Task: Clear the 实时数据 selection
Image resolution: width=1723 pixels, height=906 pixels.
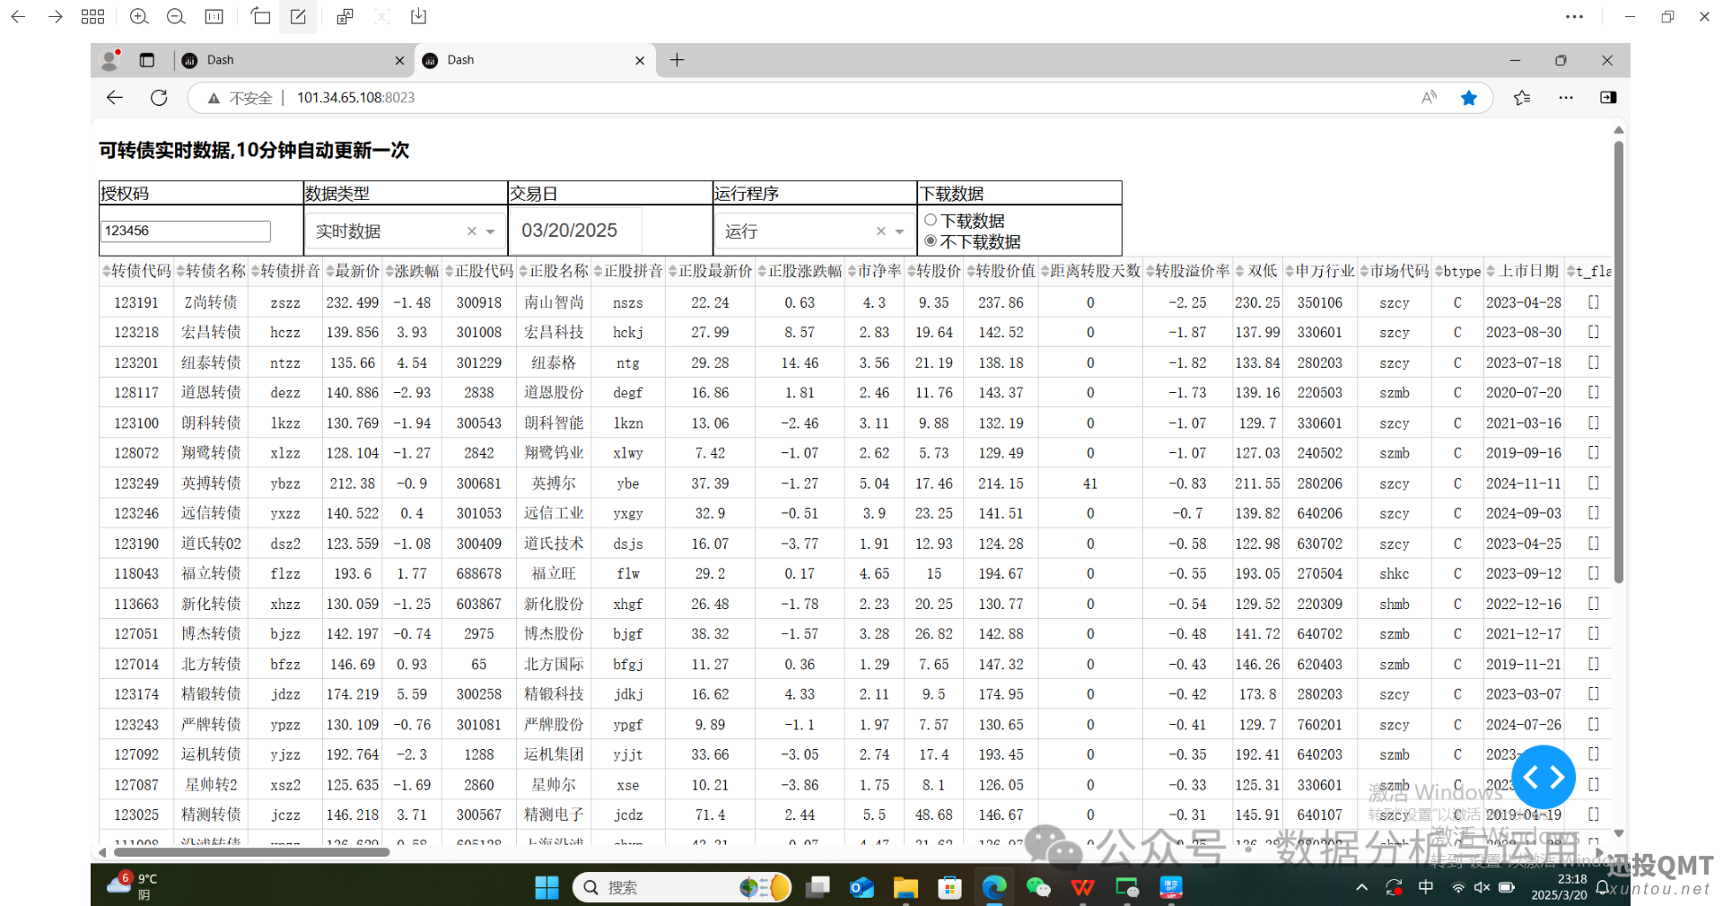Action: (x=471, y=231)
